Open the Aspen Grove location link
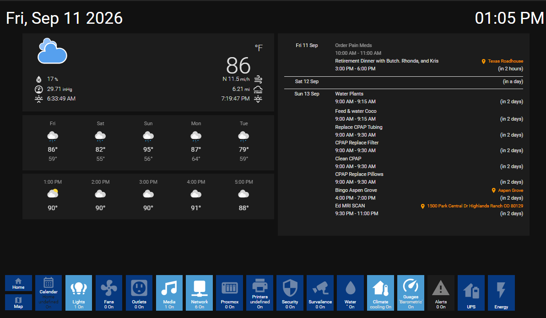This screenshot has height=318, width=546. coord(508,191)
